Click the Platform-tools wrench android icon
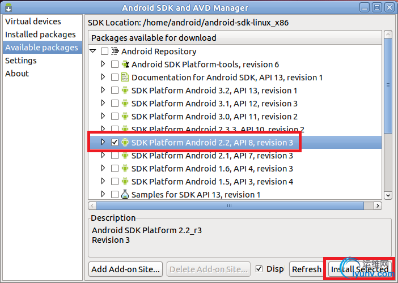The height and width of the screenshot is (283, 398). click(x=125, y=65)
